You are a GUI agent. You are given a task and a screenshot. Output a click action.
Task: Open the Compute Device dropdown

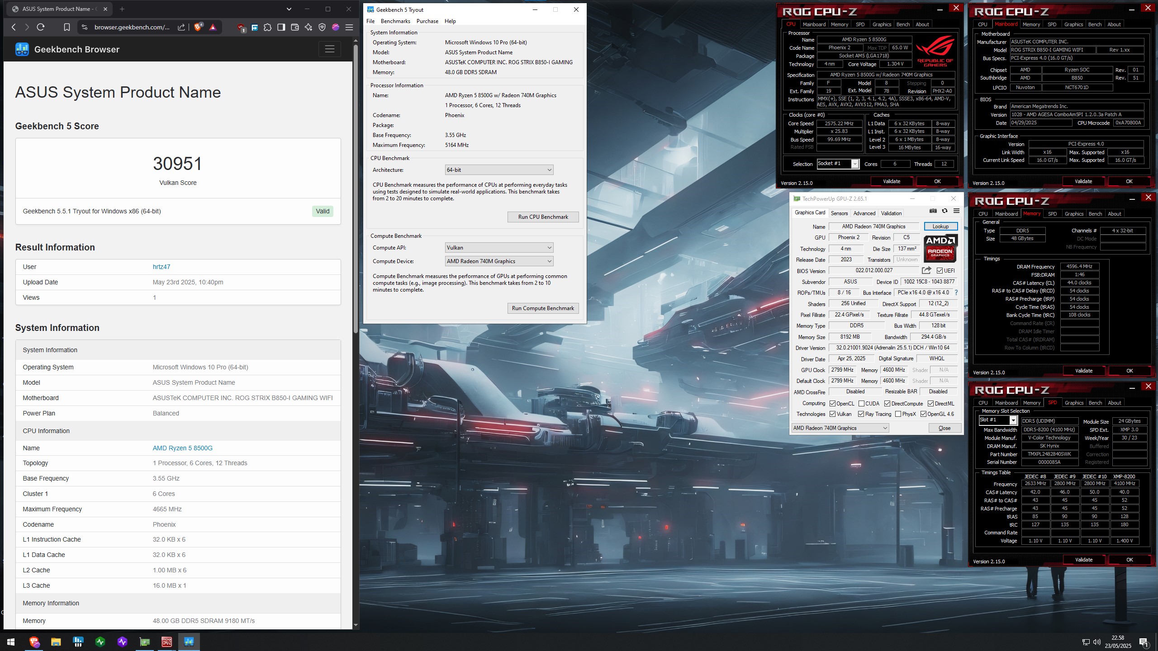[499, 261]
